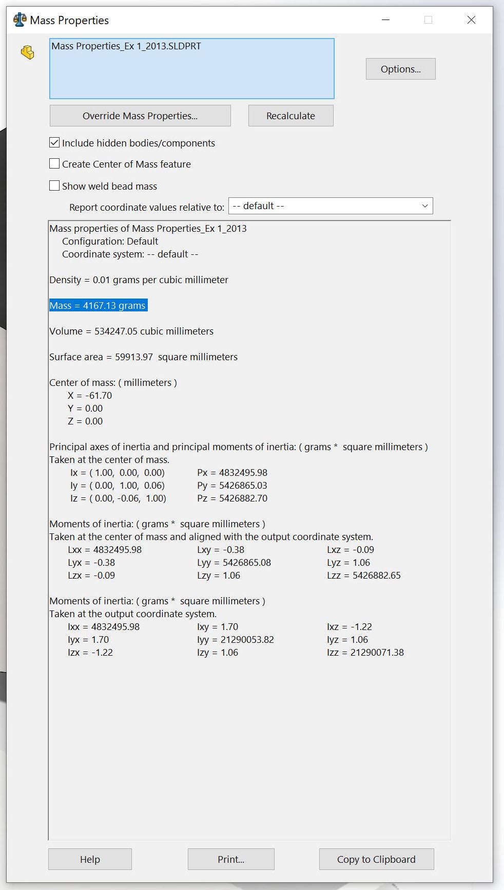Recalculate the mass properties
This screenshot has width=504, height=890.
(291, 116)
